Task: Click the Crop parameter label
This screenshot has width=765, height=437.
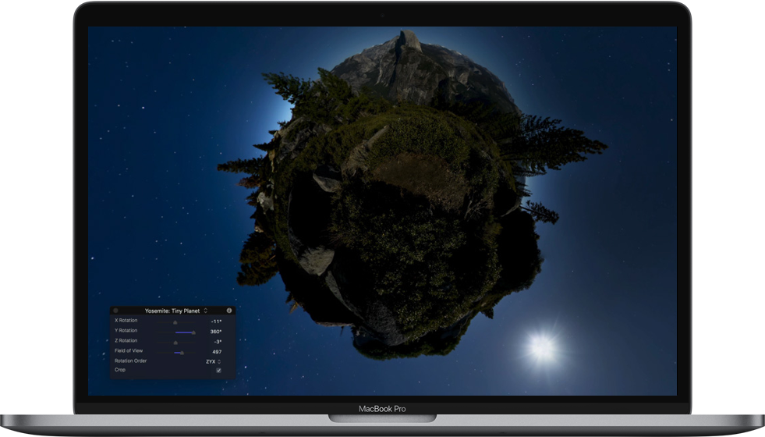Action: click(120, 370)
